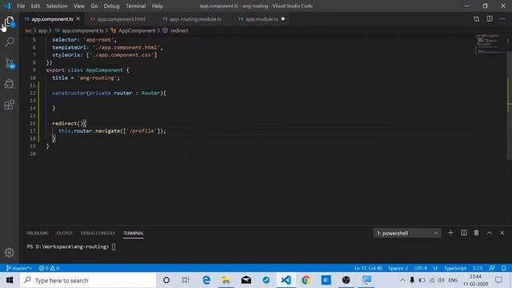The height and width of the screenshot is (288, 512).
Task: Open Mail app from taskbar
Action: (246, 280)
